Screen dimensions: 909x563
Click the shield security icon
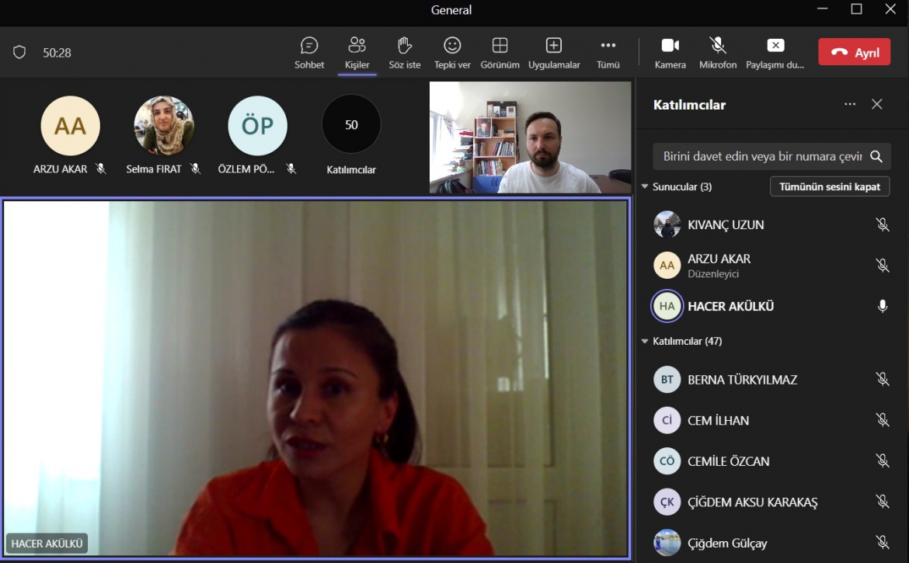(x=19, y=53)
